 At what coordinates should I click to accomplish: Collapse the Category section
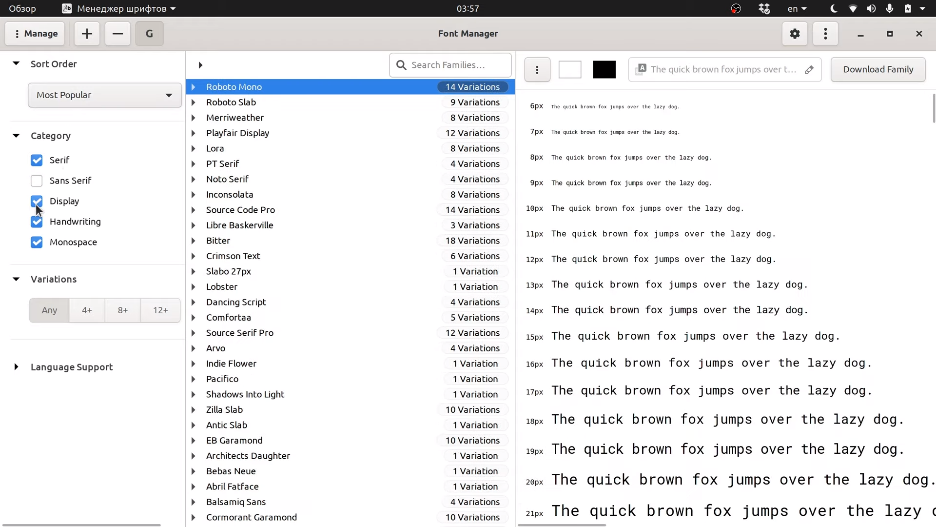pyautogui.click(x=16, y=136)
